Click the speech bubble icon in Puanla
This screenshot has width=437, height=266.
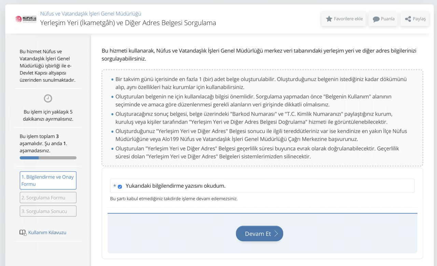pos(376,19)
